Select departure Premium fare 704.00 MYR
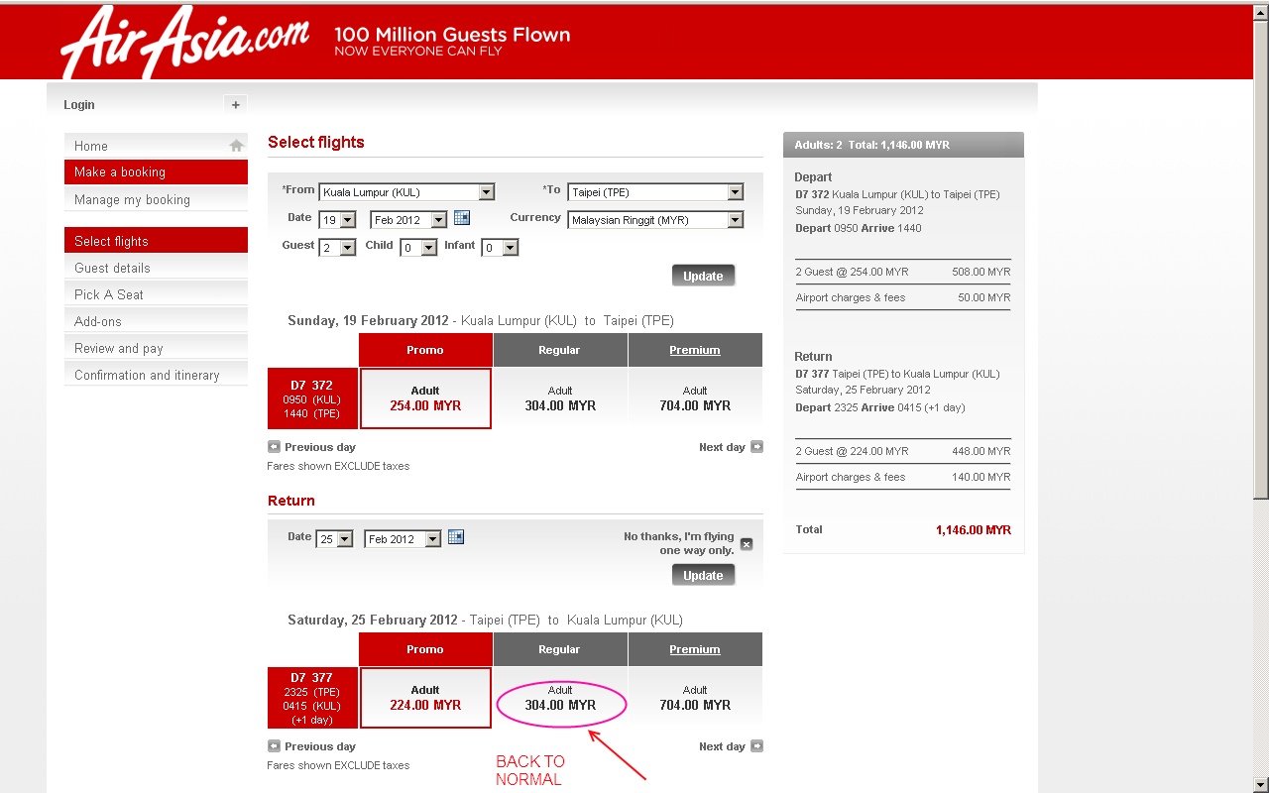The height and width of the screenshot is (793, 1269). [x=695, y=398]
